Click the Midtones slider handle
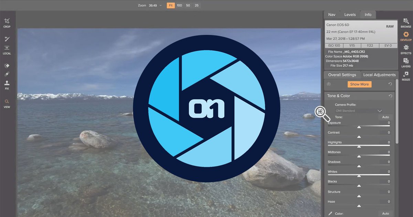The height and width of the screenshot is (217, 413). click(x=359, y=156)
